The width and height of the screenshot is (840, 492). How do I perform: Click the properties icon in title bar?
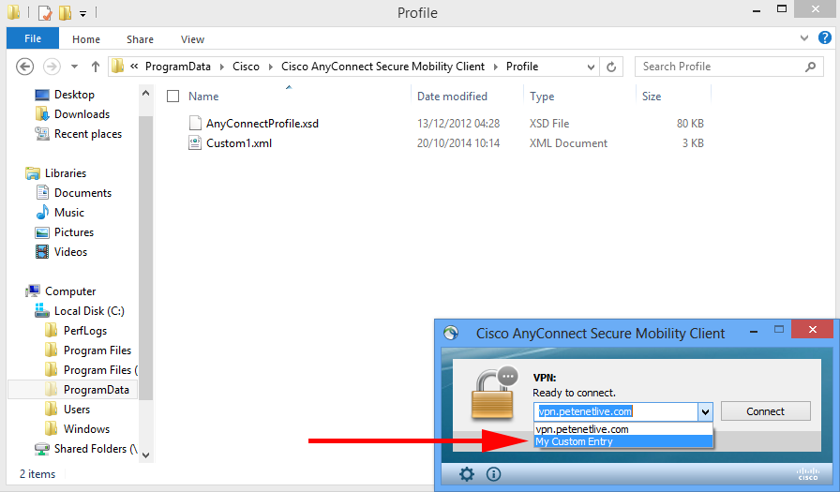tap(46, 12)
